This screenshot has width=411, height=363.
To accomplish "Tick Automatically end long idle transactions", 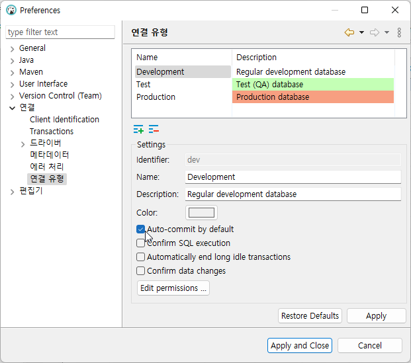I will (140, 257).
